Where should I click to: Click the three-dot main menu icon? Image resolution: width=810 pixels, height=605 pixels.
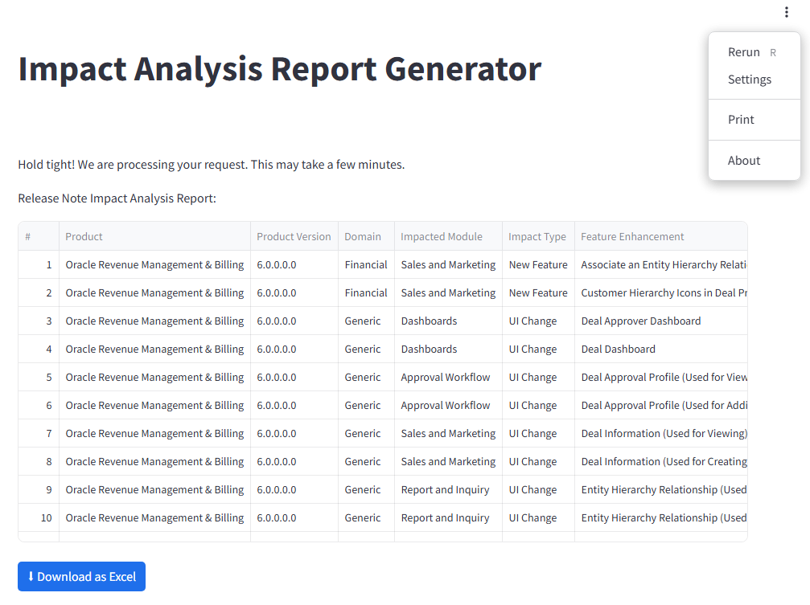[786, 12]
